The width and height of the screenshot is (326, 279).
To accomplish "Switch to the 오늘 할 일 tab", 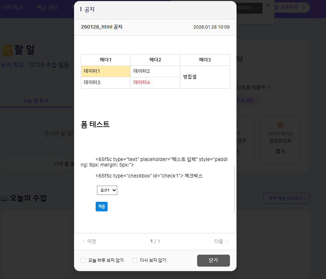I will (36, 101).
